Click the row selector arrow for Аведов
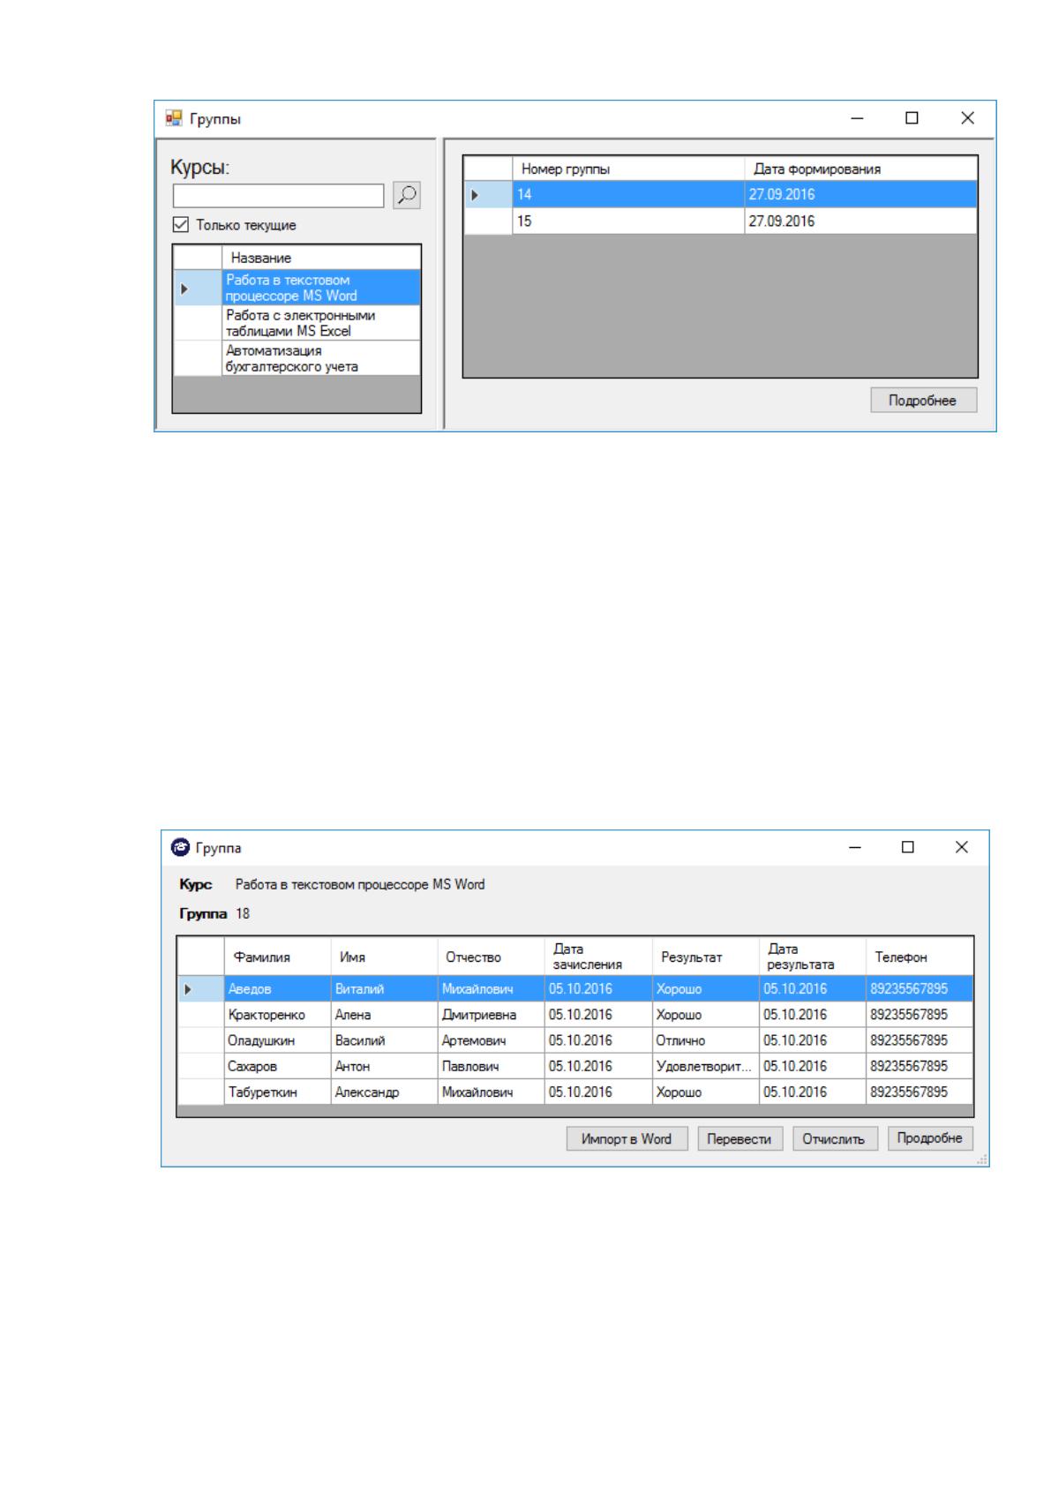Viewport: 1051px width, 1486px height. tap(188, 989)
